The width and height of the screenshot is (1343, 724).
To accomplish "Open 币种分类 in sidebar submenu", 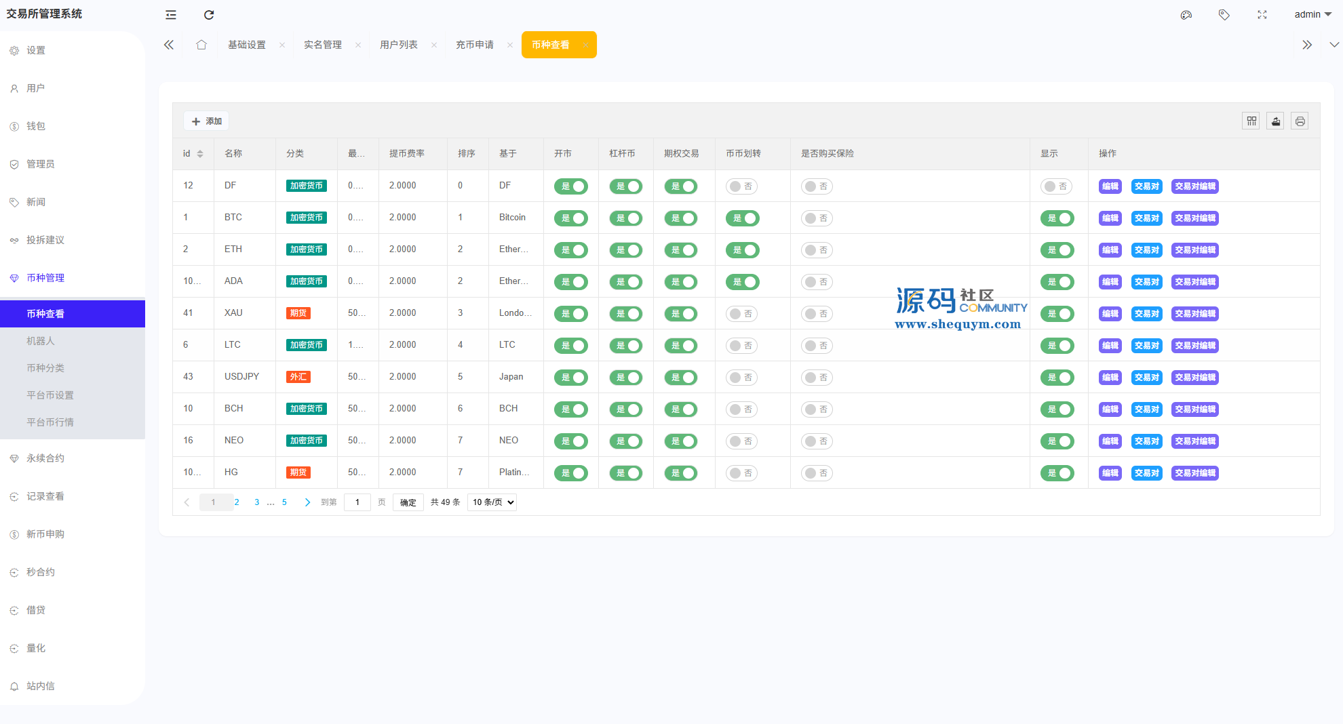I will pyautogui.click(x=45, y=368).
